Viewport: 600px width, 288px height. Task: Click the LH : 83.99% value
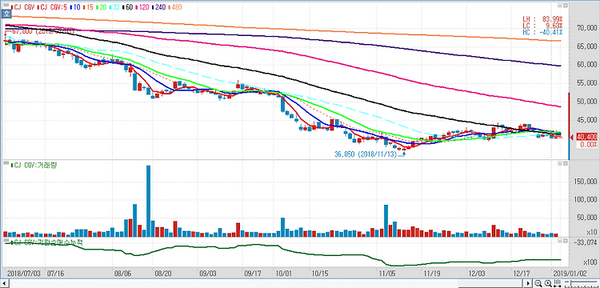point(542,18)
